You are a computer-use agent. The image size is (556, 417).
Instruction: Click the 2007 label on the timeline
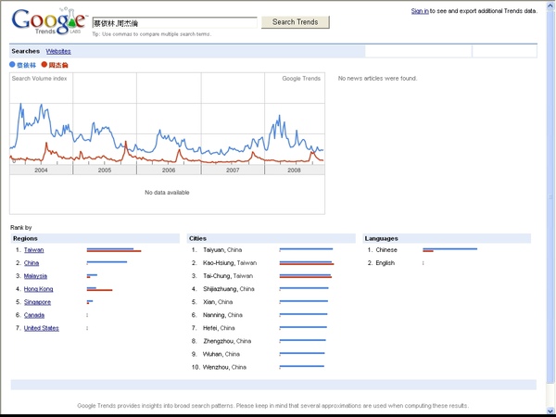point(233,171)
